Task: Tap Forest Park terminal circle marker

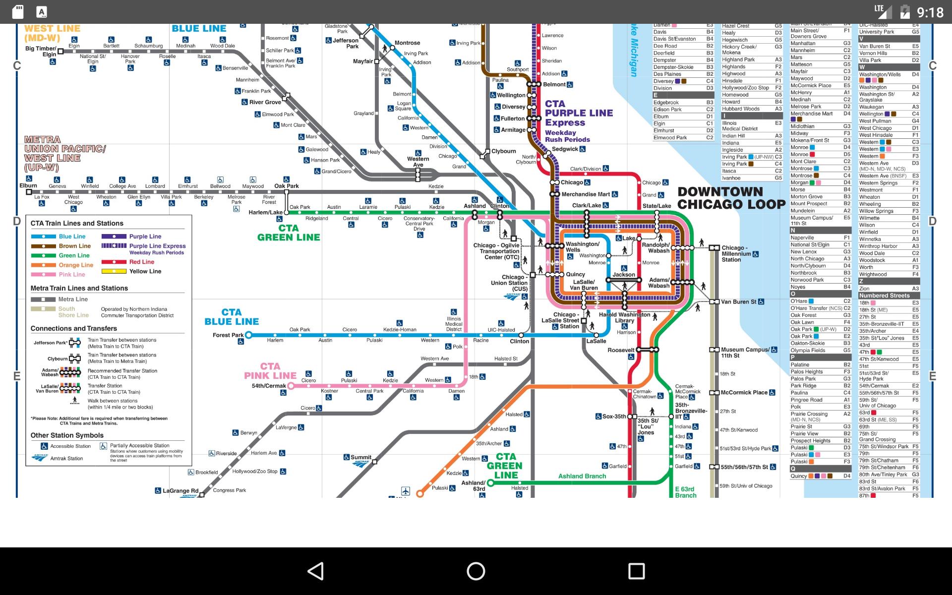Action: tap(249, 335)
